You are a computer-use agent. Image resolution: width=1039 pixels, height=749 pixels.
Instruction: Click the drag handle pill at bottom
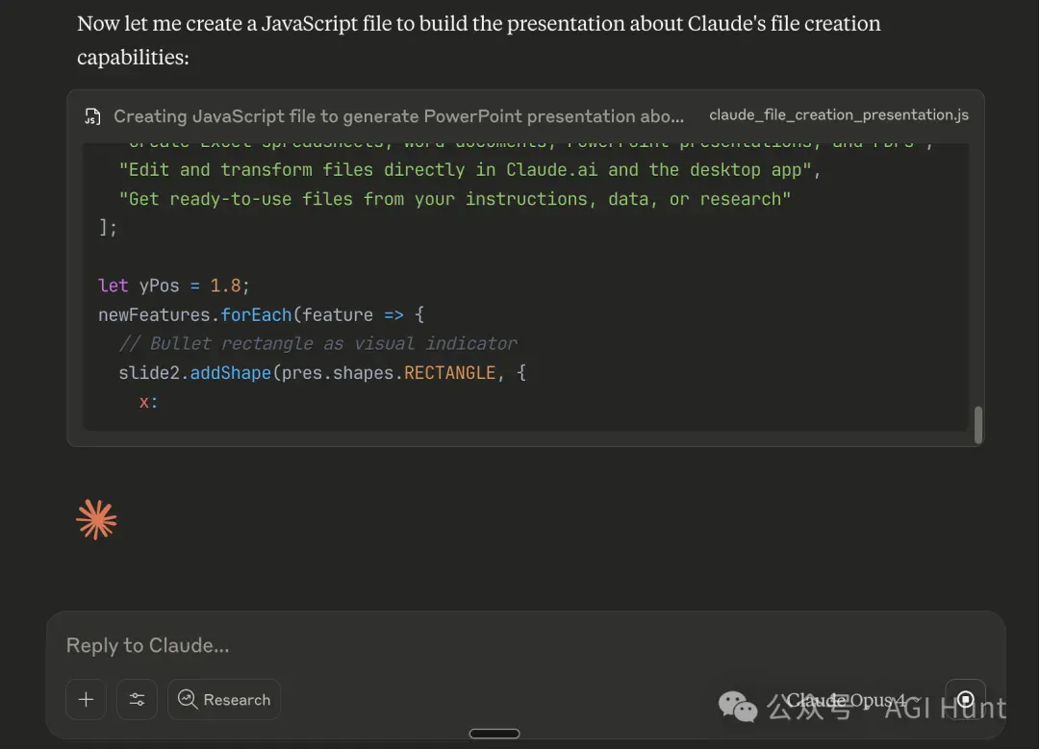point(494,734)
